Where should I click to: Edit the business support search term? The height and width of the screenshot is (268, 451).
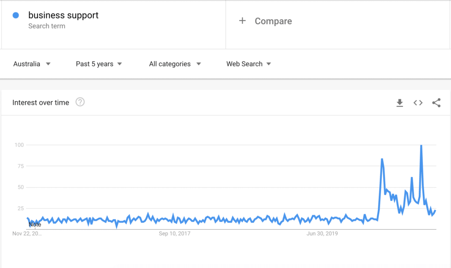(x=63, y=15)
